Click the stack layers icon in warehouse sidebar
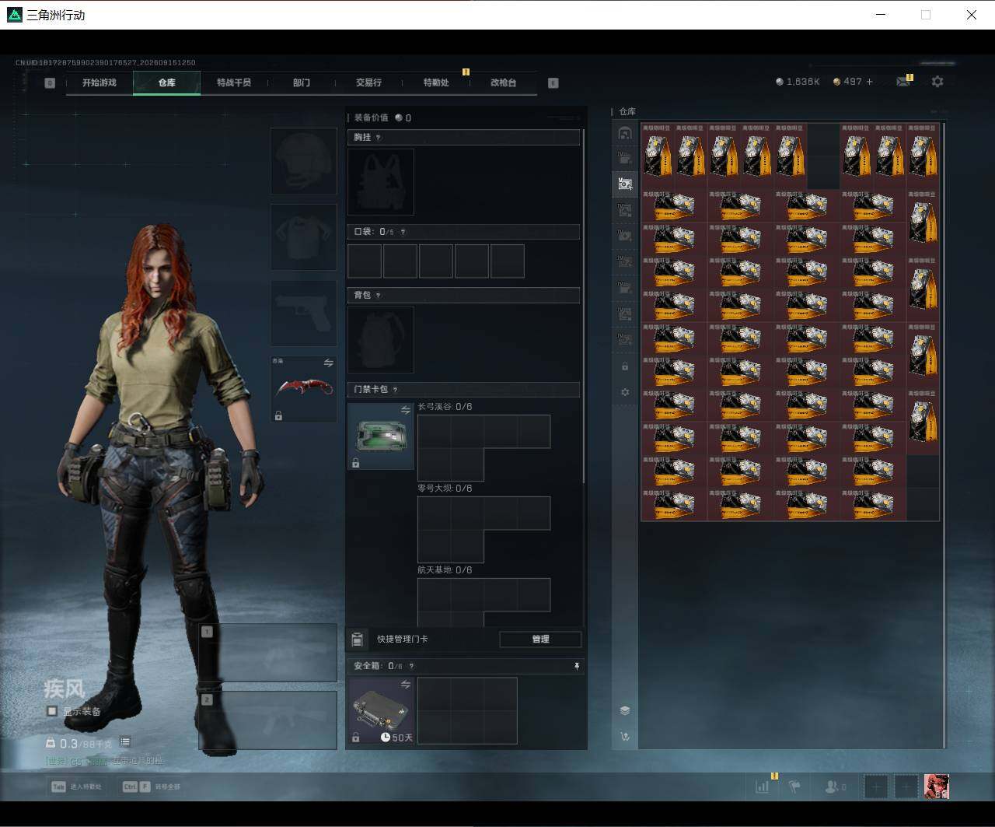Image resolution: width=995 pixels, height=827 pixels. point(625,710)
